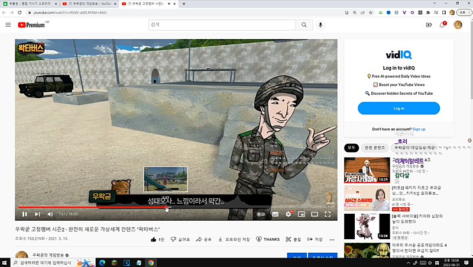This screenshot has width=473, height=267.
Task: Switch to first browser tab
Action: point(29,4)
